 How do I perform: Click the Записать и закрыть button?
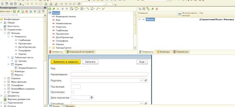[66, 62]
